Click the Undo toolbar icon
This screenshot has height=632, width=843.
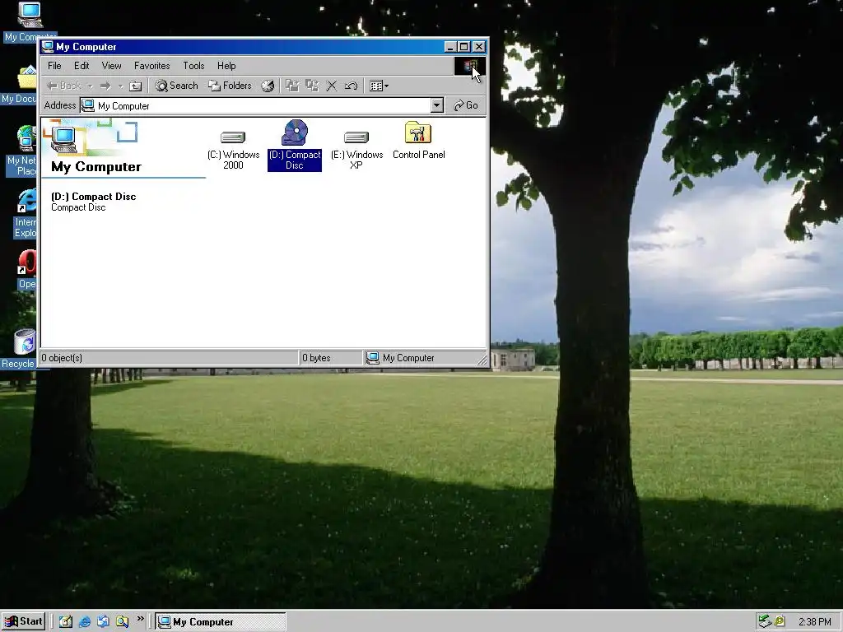[351, 86]
